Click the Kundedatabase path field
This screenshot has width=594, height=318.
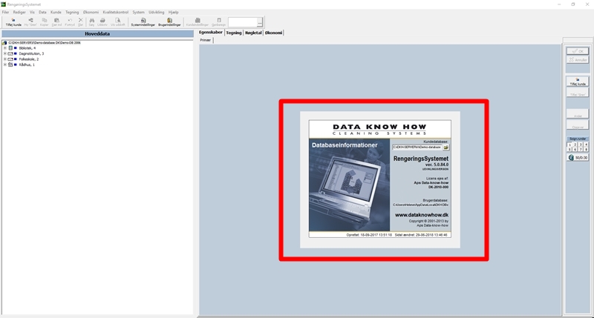click(417, 147)
